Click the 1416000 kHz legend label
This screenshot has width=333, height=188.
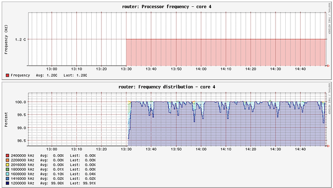[23, 179]
